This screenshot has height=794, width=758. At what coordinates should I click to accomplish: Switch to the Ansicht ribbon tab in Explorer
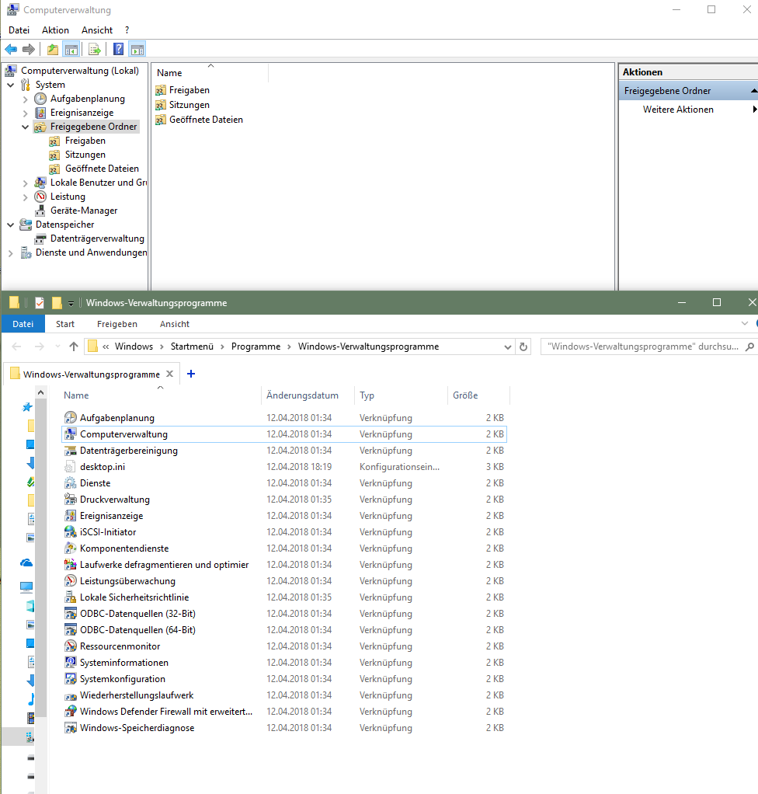175,324
